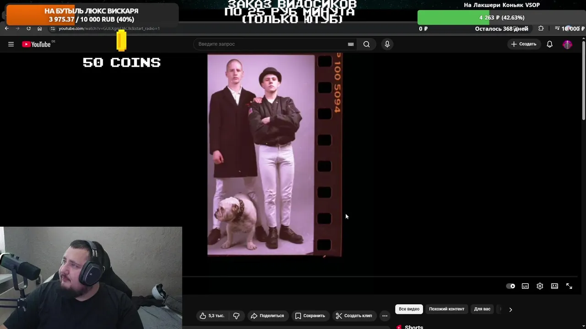586x329 pixels.
Task: Focus the youtube.com address bar
Action: click(109, 28)
